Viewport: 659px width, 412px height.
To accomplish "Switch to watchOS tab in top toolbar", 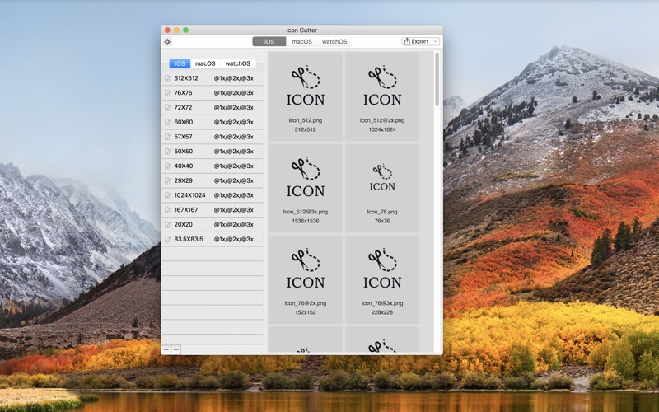I will [334, 42].
